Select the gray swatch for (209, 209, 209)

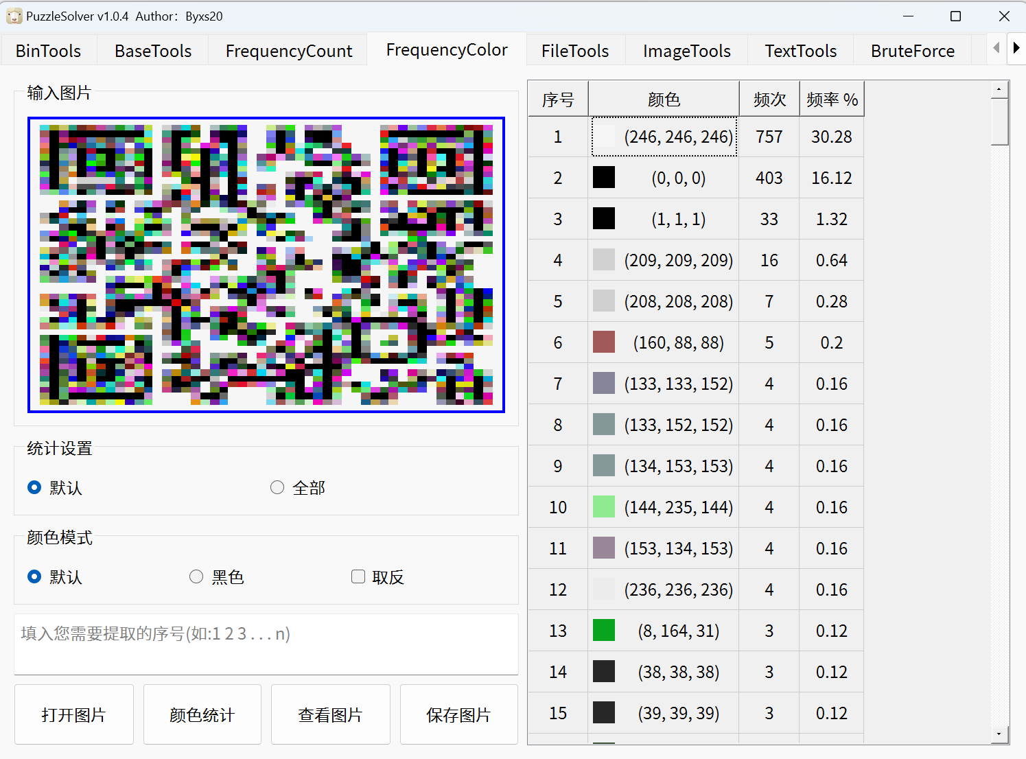(x=604, y=260)
